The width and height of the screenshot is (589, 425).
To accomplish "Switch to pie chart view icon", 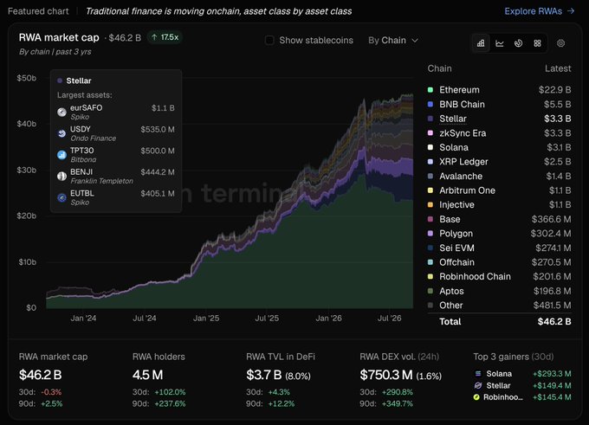I will click(518, 43).
